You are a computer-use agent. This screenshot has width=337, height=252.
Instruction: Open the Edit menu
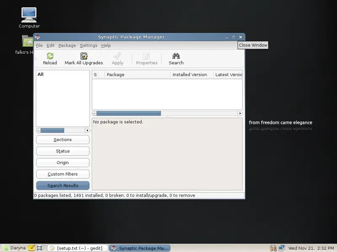(x=51, y=45)
